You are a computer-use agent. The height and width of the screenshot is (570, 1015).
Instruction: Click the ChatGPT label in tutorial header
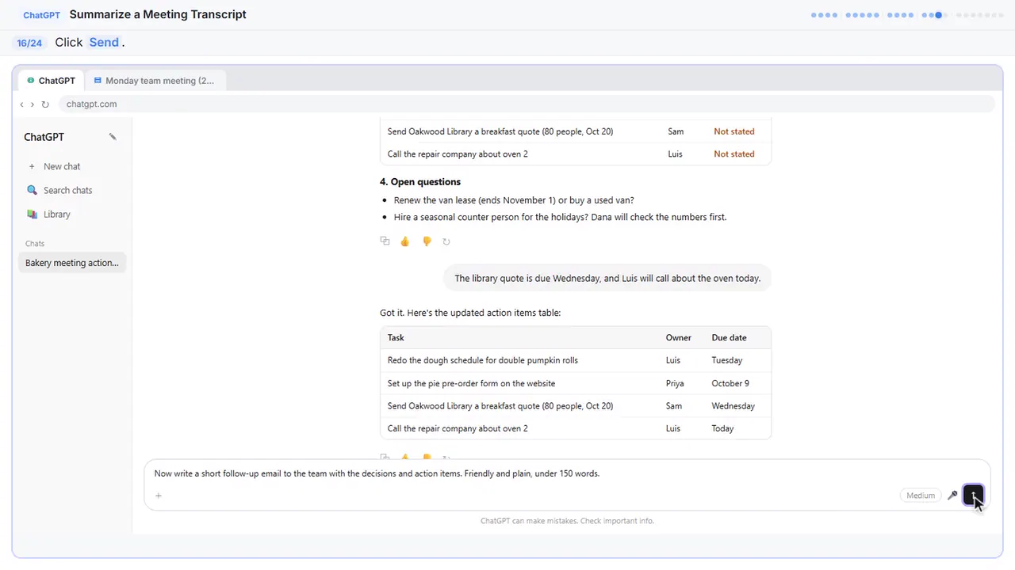coord(41,15)
